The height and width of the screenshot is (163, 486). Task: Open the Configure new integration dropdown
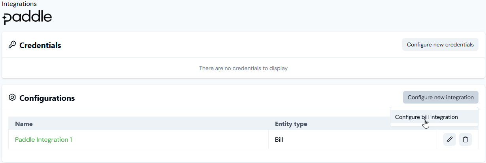point(441,97)
